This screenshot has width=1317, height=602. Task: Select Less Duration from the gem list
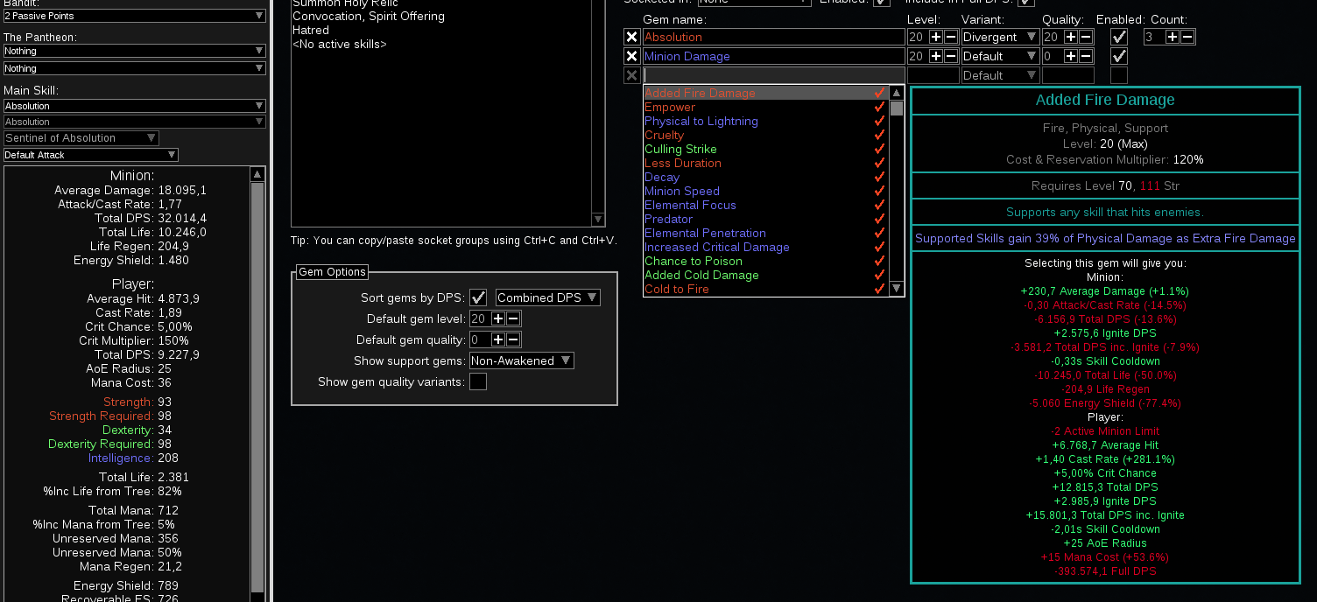[x=766, y=163]
